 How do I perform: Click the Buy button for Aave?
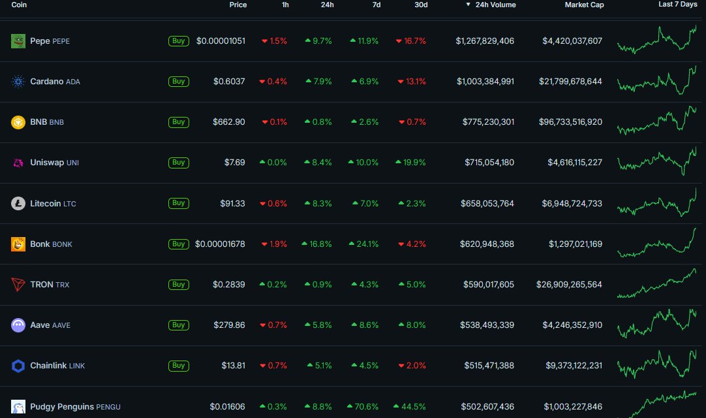coord(179,325)
